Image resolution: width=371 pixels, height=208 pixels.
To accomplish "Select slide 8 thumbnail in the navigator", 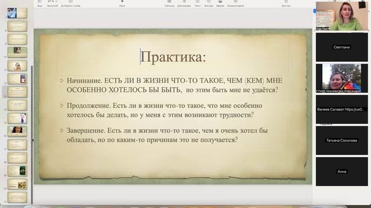I will tap(17, 26).
